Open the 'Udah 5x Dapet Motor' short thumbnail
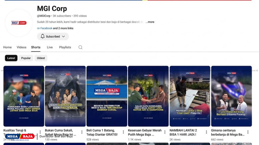Viewport: 259px width, 145px height. coord(65,96)
